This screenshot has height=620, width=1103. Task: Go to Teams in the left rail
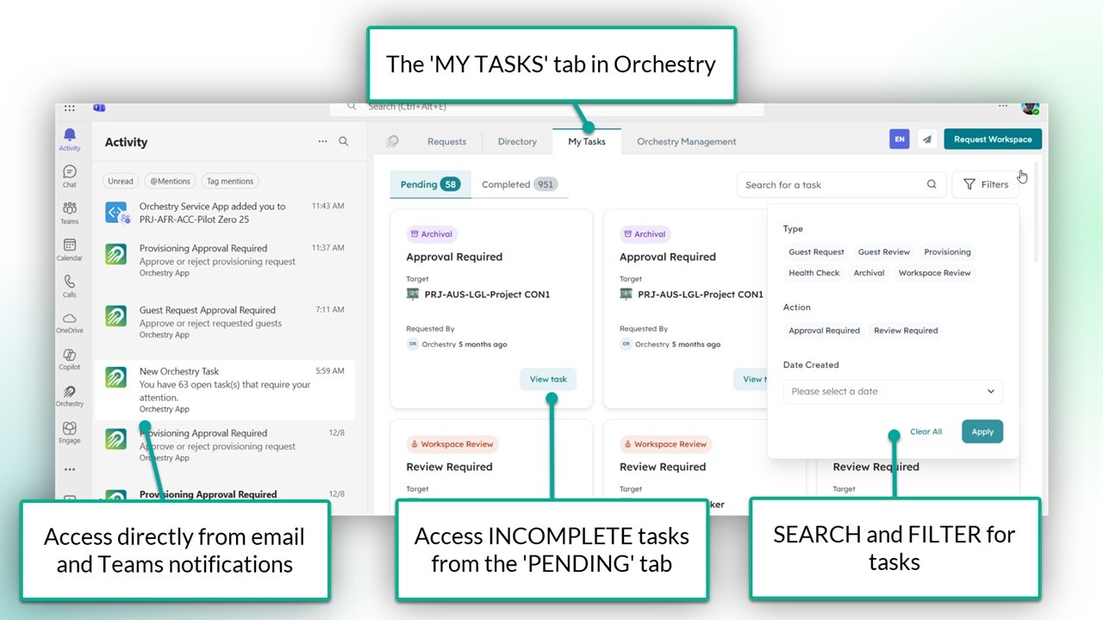70,213
